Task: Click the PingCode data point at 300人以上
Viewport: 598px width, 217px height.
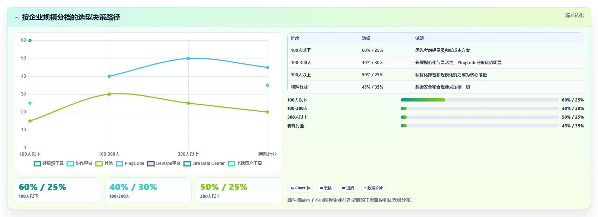Action: coord(188,58)
